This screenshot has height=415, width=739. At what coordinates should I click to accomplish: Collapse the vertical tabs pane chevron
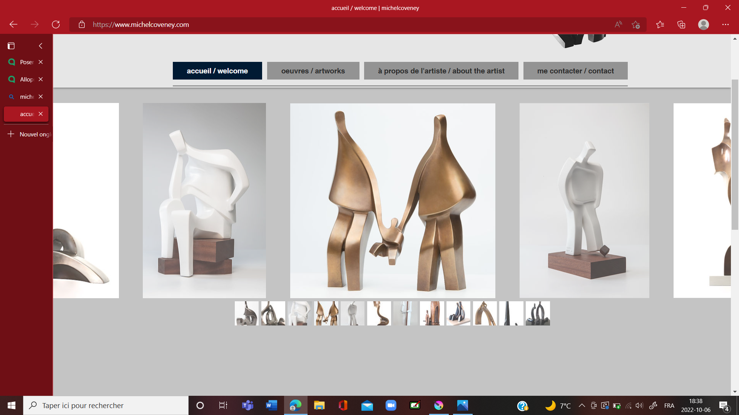(x=40, y=46)
